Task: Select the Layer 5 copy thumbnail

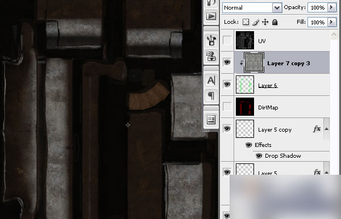Action: [x=245, y=129]
